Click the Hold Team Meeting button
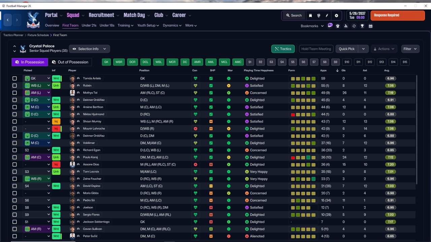The height and width of the screenshot is (242, 431). pyautogui.click(x=316, y=49)
